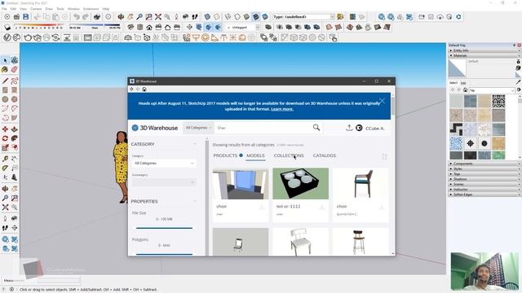Screen dimensions: 522x293
Task: Select the Zoom Extents tool in top toolbar
Action: [158, 16]
